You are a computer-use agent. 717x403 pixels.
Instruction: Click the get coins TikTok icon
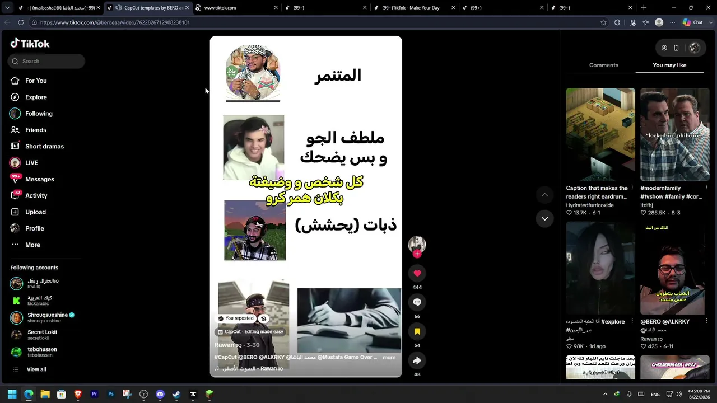[x=664, y=48]
